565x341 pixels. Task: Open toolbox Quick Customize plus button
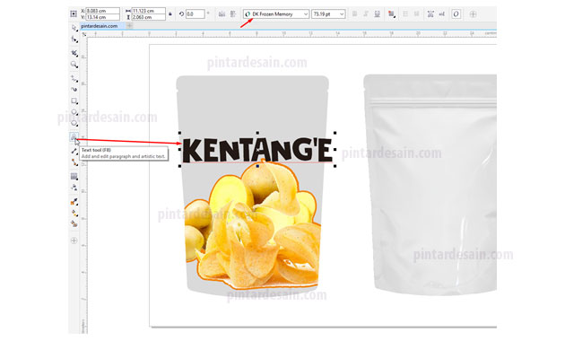[x=74, y=240]
